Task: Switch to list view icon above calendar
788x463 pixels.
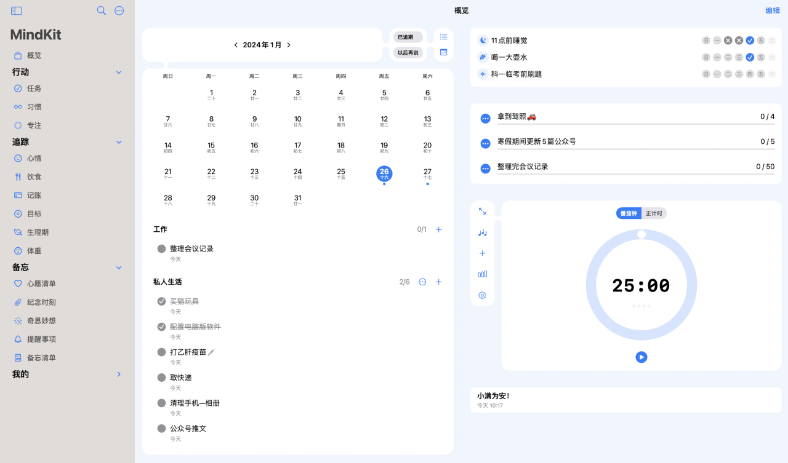Action: [x=443, y=37]
